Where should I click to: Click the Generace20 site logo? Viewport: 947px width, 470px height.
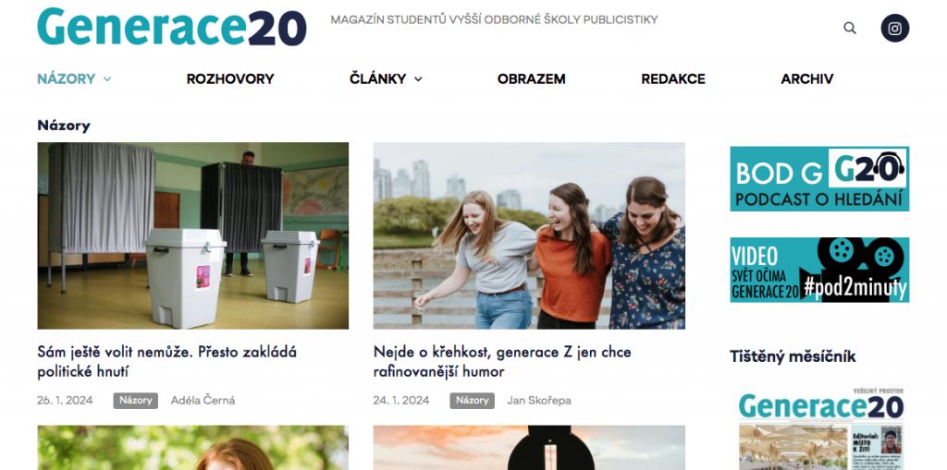[172, 27]
